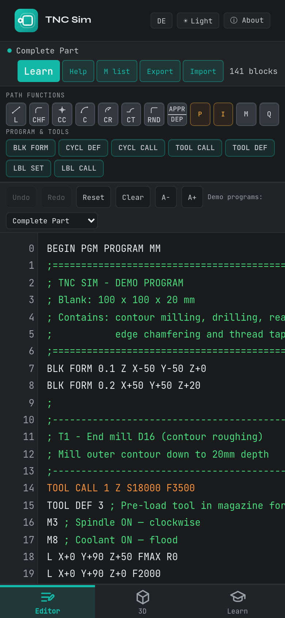Screen dimensions: 285x618
Task: Export the program
Action: pyautogui.click(x=160, y=71)
